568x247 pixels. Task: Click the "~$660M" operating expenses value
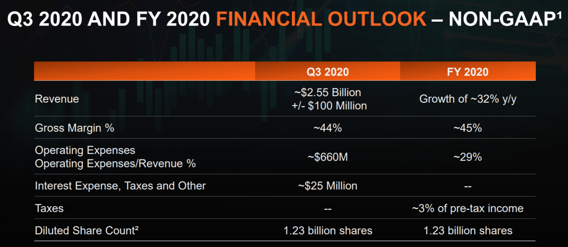point(328,157)
